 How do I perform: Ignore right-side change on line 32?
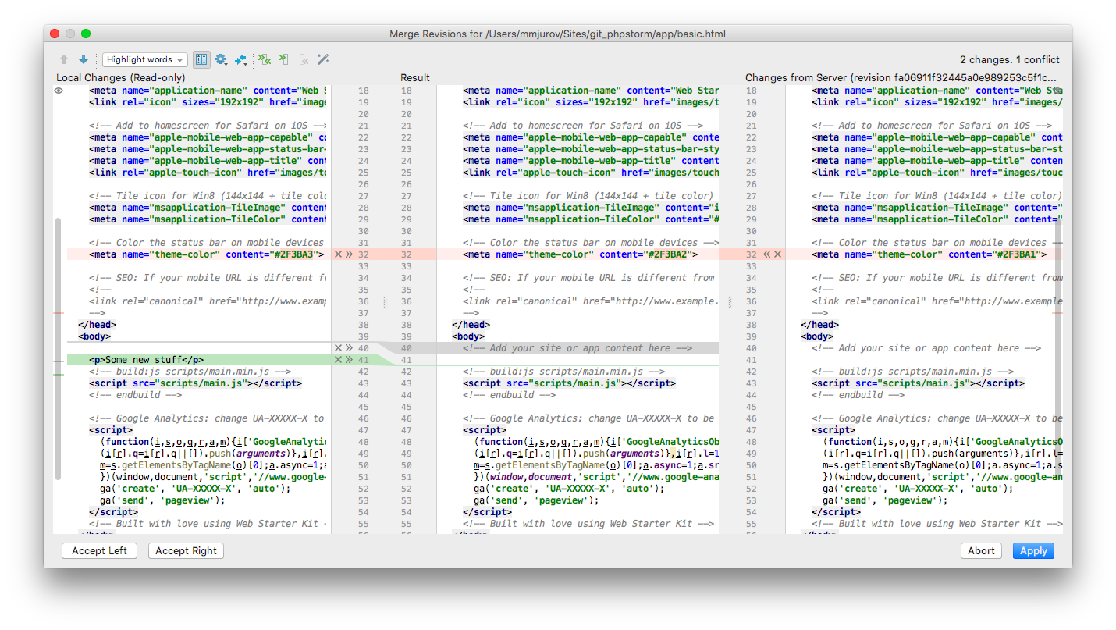(777, 254)
